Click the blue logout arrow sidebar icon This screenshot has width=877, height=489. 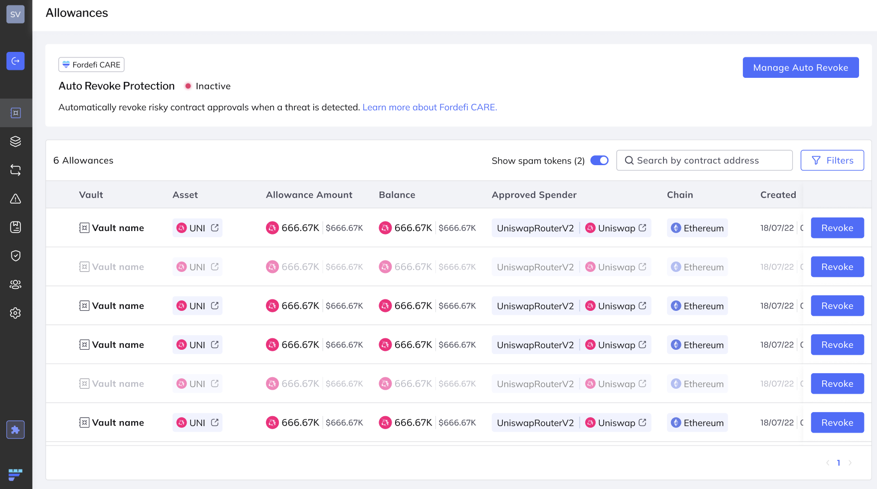click(15, 61)
